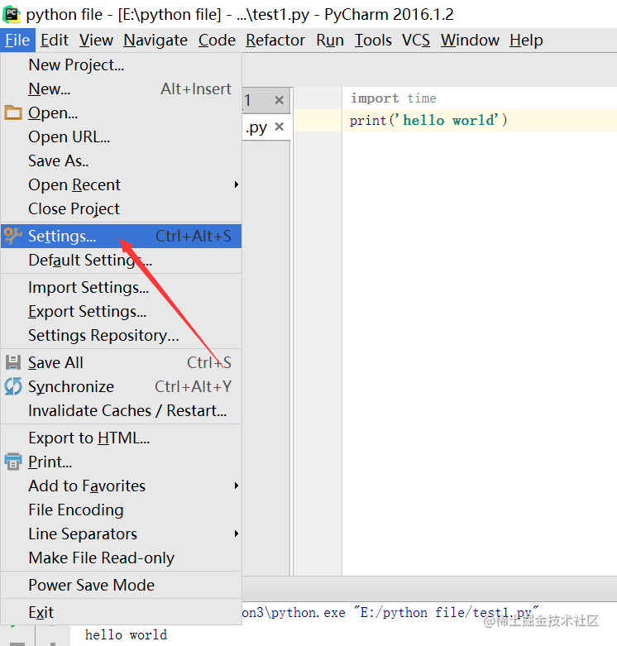
Task: Open the View menu
Action: [96, 40]
